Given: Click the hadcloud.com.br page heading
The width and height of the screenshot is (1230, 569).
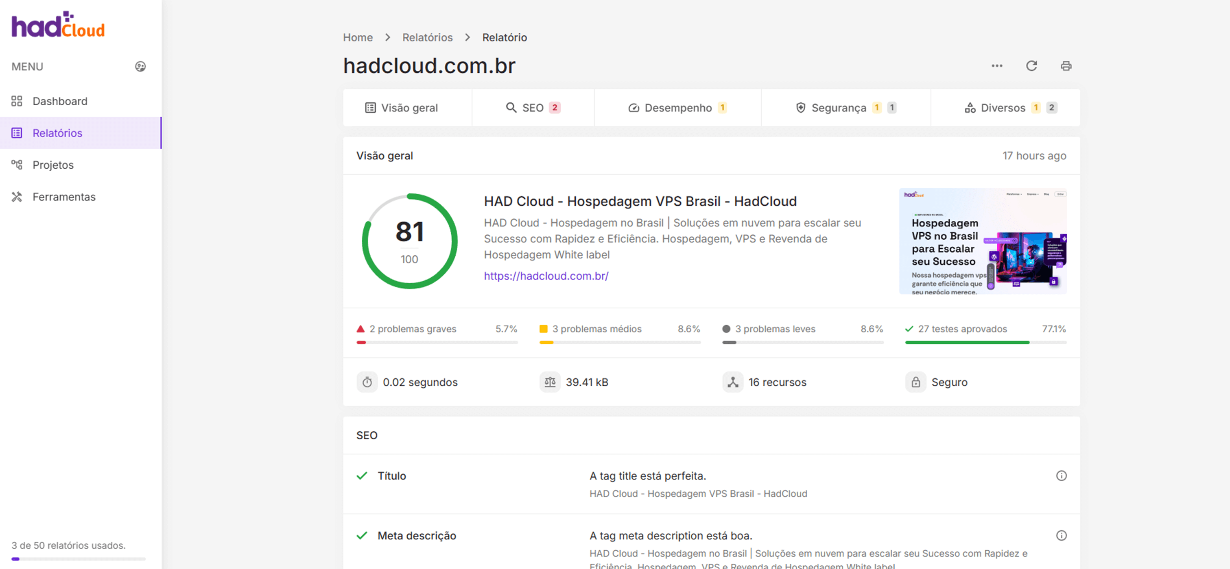Looking at the screenshot, I should point(429,66).
